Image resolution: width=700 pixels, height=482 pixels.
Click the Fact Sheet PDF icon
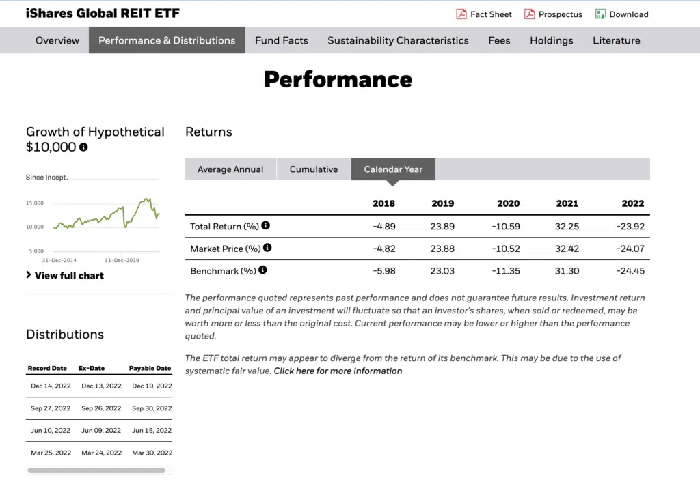coord(461,14)
